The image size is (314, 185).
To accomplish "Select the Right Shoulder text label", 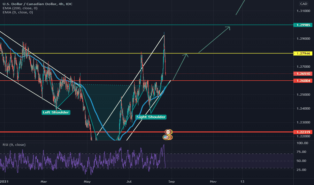I will pos(151,117).
